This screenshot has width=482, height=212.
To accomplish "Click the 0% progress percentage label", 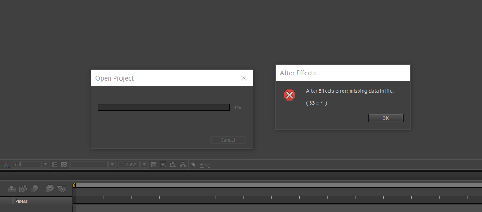I will click(x=237, y=107).
